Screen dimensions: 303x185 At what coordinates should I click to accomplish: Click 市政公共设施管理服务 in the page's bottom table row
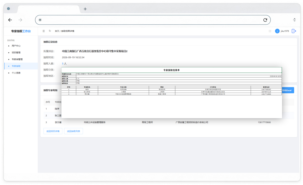[x=95, y=122]
